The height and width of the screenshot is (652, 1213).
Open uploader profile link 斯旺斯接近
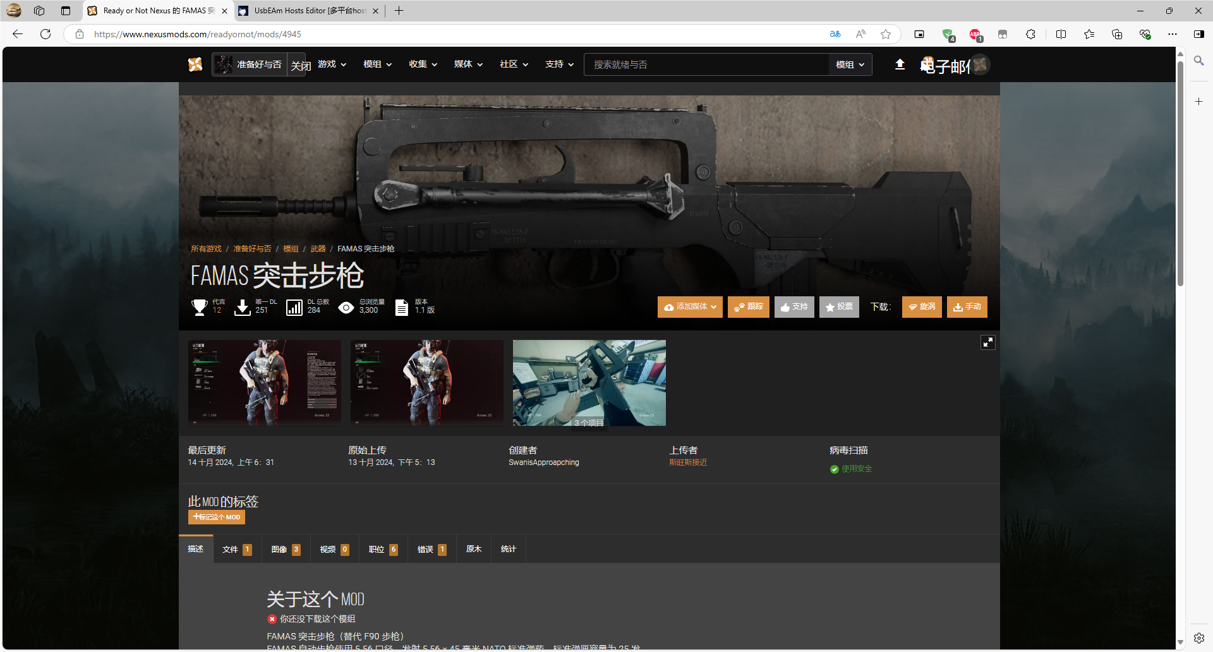[x=688, y=462]
